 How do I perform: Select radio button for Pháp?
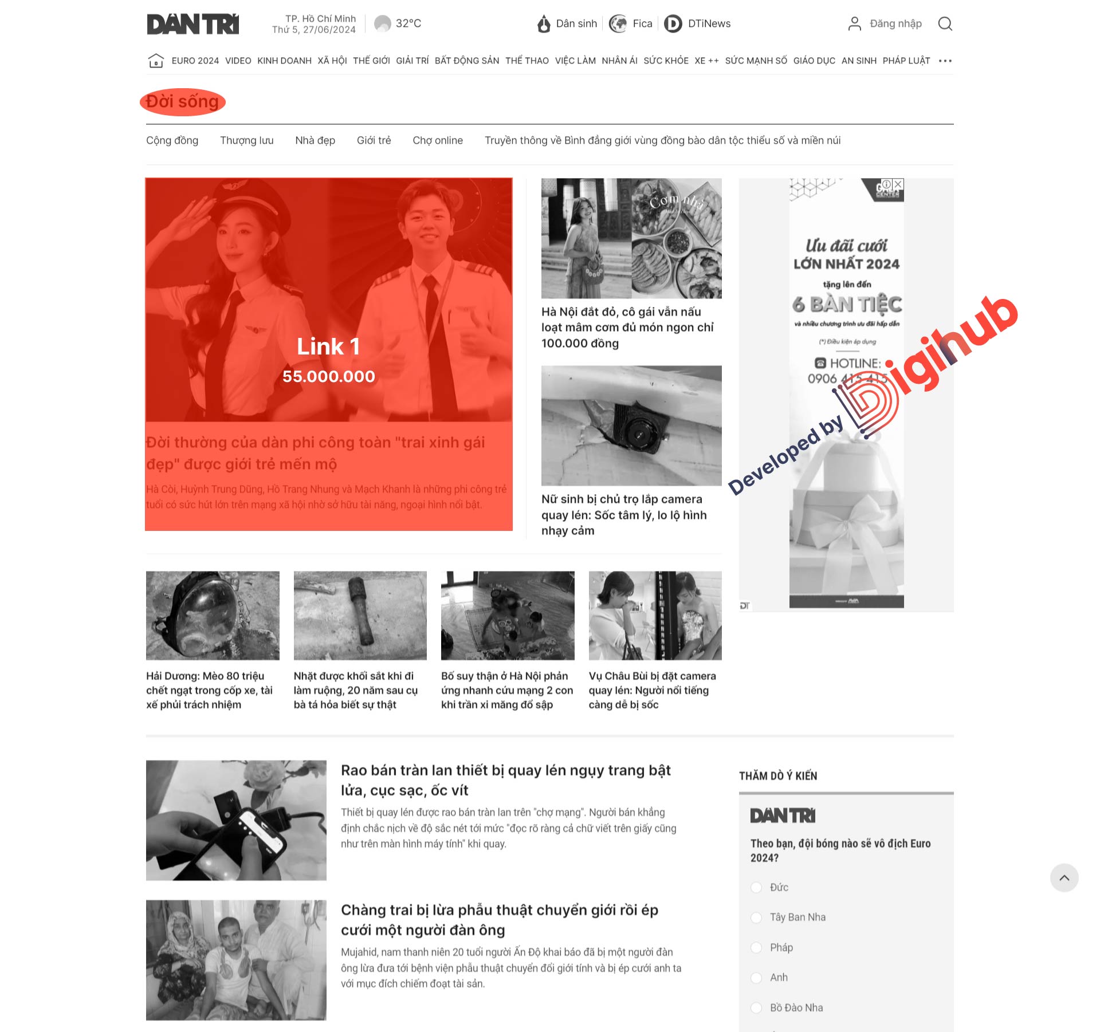click(x=756, y=946)
